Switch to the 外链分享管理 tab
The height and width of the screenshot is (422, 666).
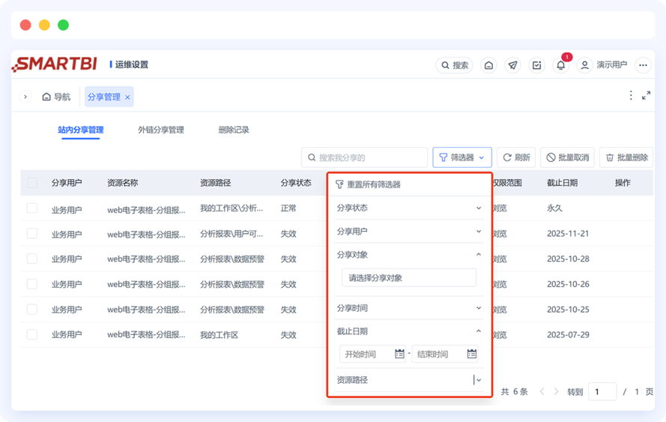(x=161, y=130)
